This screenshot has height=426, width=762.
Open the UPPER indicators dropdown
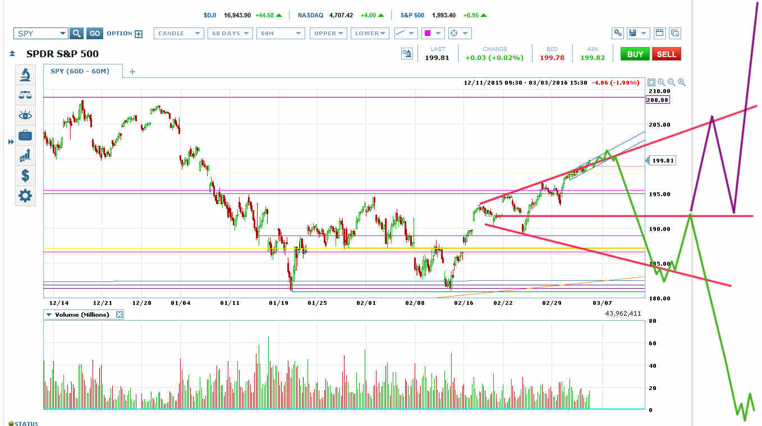coord(328,34)
